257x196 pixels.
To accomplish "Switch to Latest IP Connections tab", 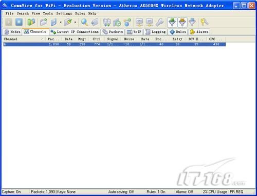I will click(x=75, y=32).
